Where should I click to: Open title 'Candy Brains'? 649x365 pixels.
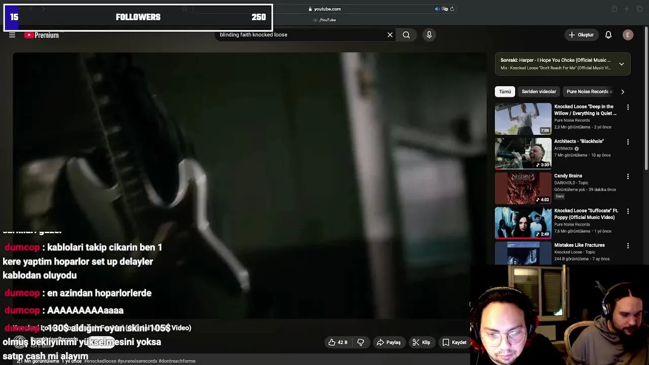click(x=568, y=176)
